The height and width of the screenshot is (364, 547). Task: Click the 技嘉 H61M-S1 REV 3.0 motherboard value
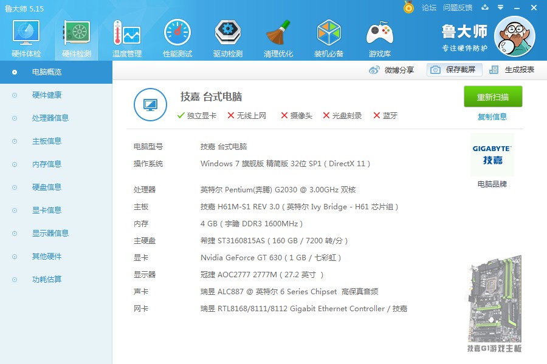click(x=299, y=206)
